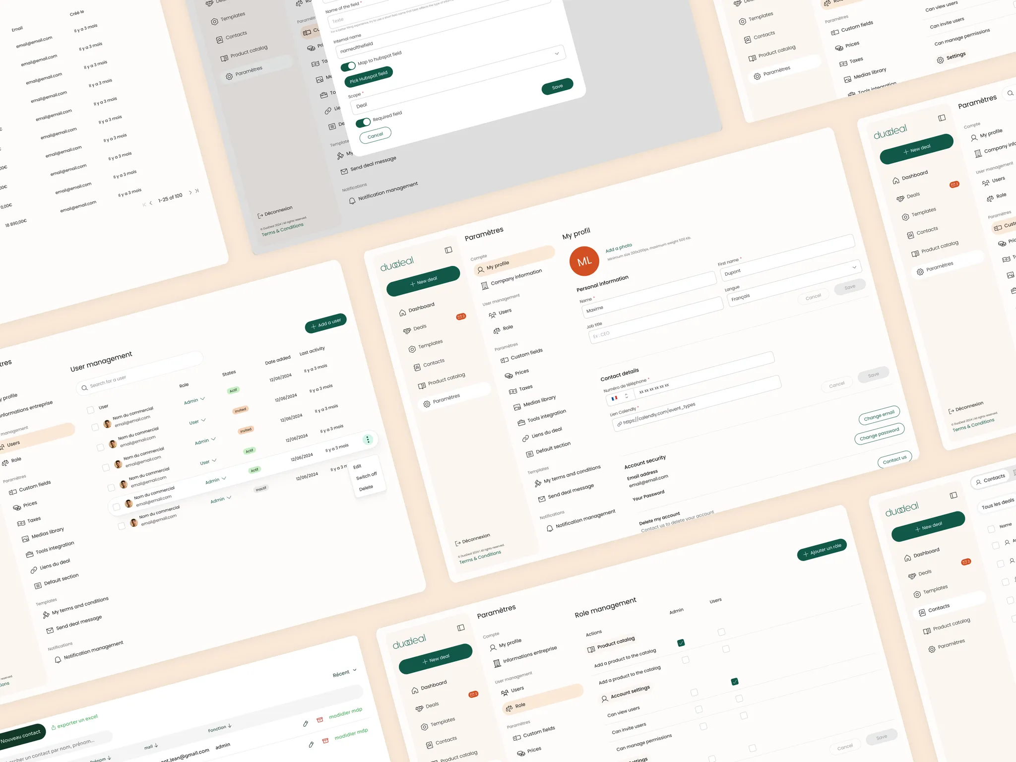
Task: Click 'Pick Hubspot field' button
Action: pos(369,77)
